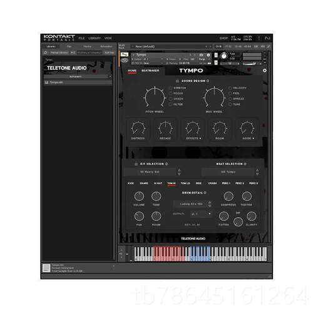The image size is (313, 313).
Task: Select the TOM LO drum tab
Action: pyautogui.click(x=185, y=183)
